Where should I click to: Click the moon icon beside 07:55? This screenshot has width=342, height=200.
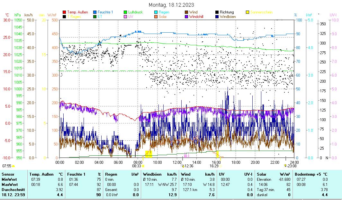click(14, 166)
